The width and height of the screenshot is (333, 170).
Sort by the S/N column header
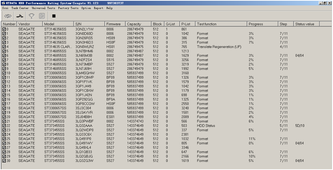89,24
